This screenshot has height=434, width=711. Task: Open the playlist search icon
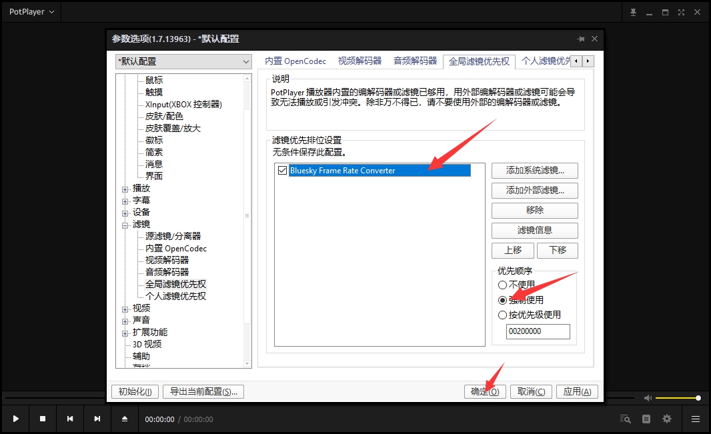point(626,419)
